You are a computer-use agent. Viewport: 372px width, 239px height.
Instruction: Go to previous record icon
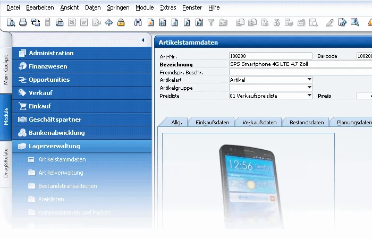point(175,22)
